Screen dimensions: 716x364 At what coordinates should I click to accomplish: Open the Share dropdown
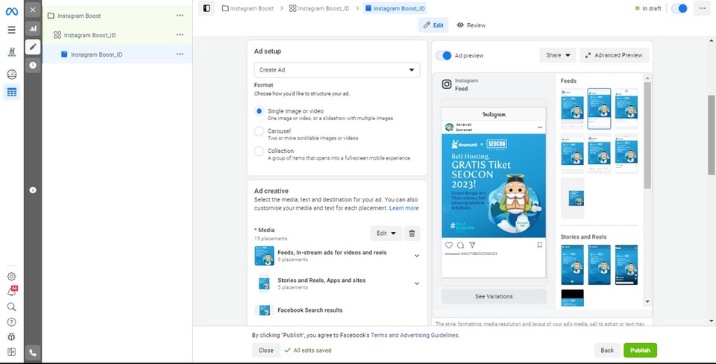[558, 55]
